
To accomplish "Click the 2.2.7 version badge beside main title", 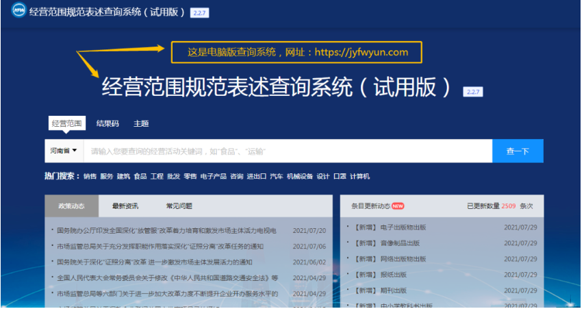I will (473, 92).
